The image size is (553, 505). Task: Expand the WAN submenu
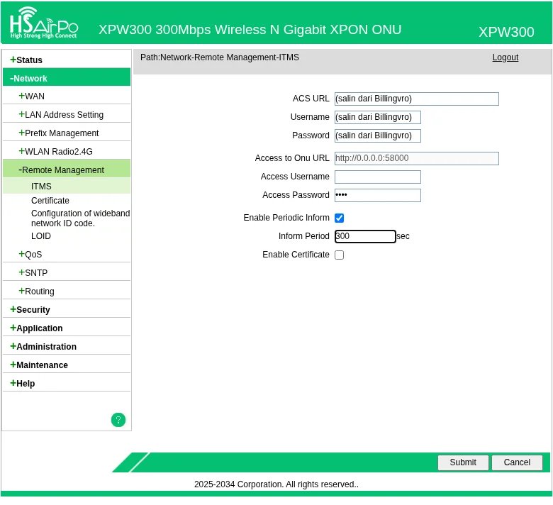coord(67,96)
